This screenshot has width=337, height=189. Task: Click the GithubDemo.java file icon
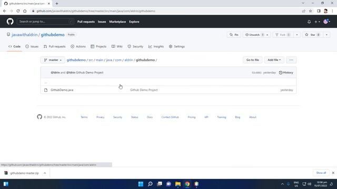[46, 90]
